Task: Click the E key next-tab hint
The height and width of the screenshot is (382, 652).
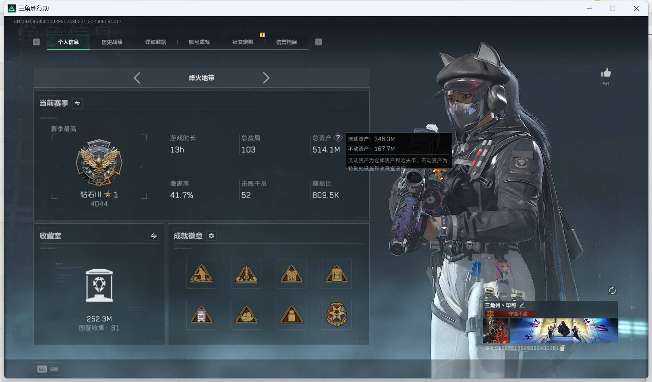Action: 319,42
